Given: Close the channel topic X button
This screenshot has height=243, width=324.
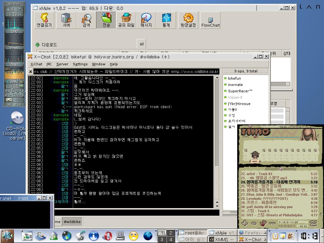Looking at the screenshot, I should (x=30, y=72).
